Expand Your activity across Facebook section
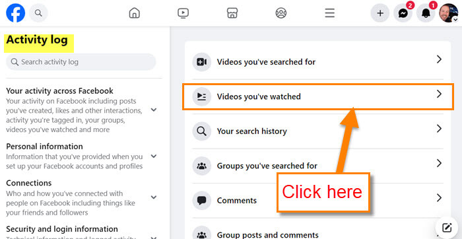Viewport: 462px width, 239px height. click(x=154, y=110)
